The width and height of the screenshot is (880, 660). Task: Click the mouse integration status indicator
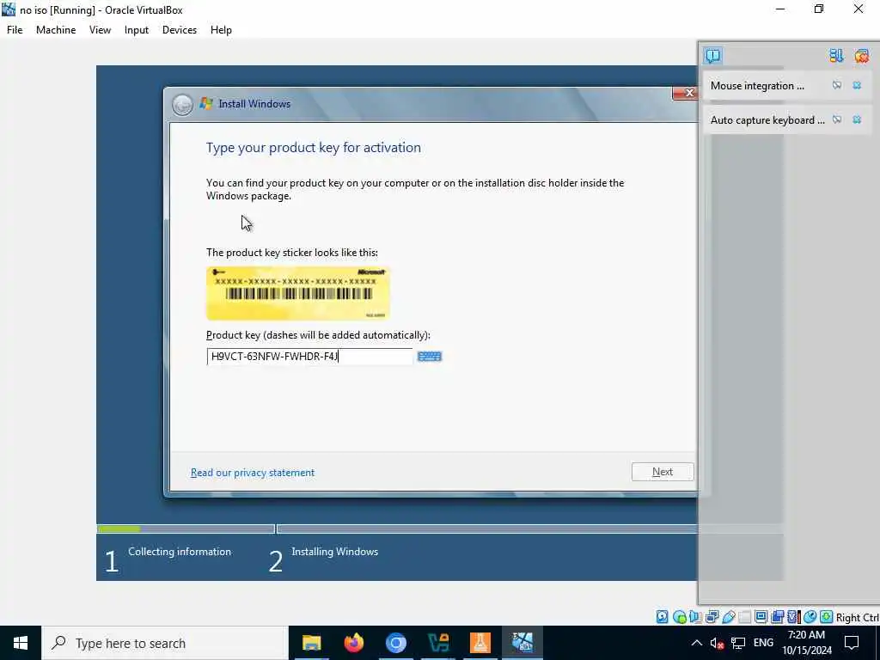pyautogui.click(x=810, y=617)
